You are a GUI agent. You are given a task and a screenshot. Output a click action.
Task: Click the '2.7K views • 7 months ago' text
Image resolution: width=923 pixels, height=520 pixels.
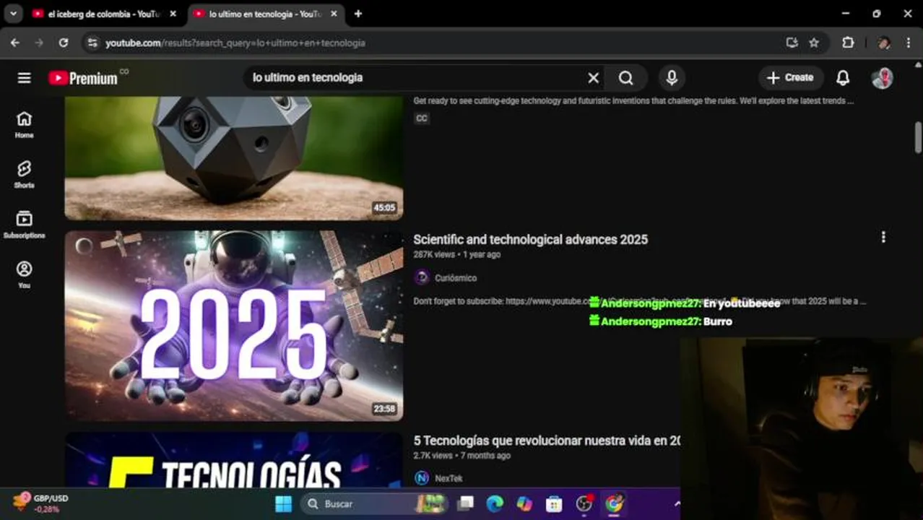(461, 455)
